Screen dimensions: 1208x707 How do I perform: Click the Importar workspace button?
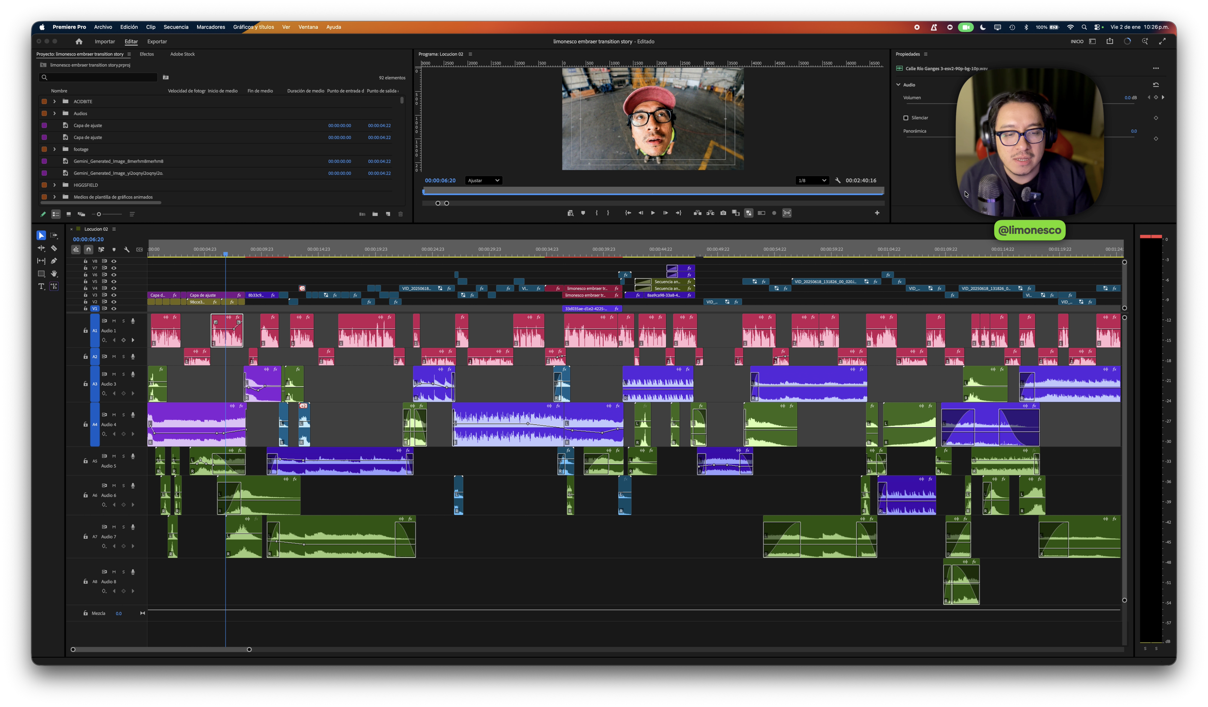coord(105,42)
